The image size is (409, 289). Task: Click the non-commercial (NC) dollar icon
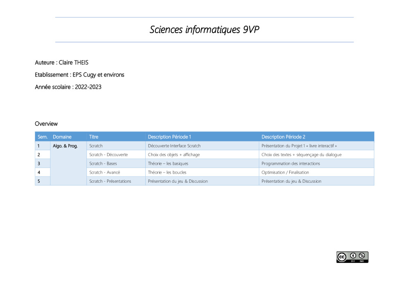tap(362, 255)
